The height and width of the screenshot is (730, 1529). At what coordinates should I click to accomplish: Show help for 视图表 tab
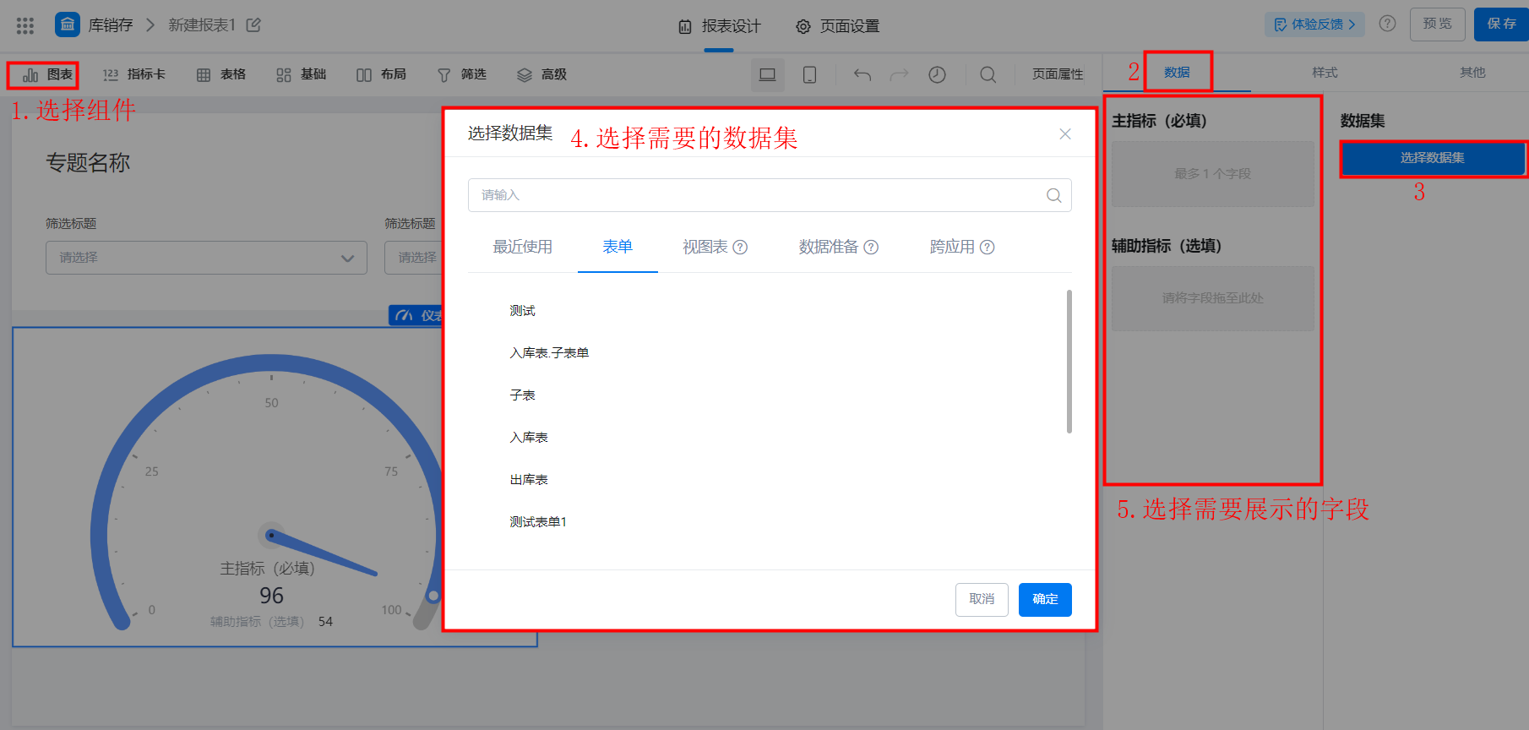(x=740, y=247)
